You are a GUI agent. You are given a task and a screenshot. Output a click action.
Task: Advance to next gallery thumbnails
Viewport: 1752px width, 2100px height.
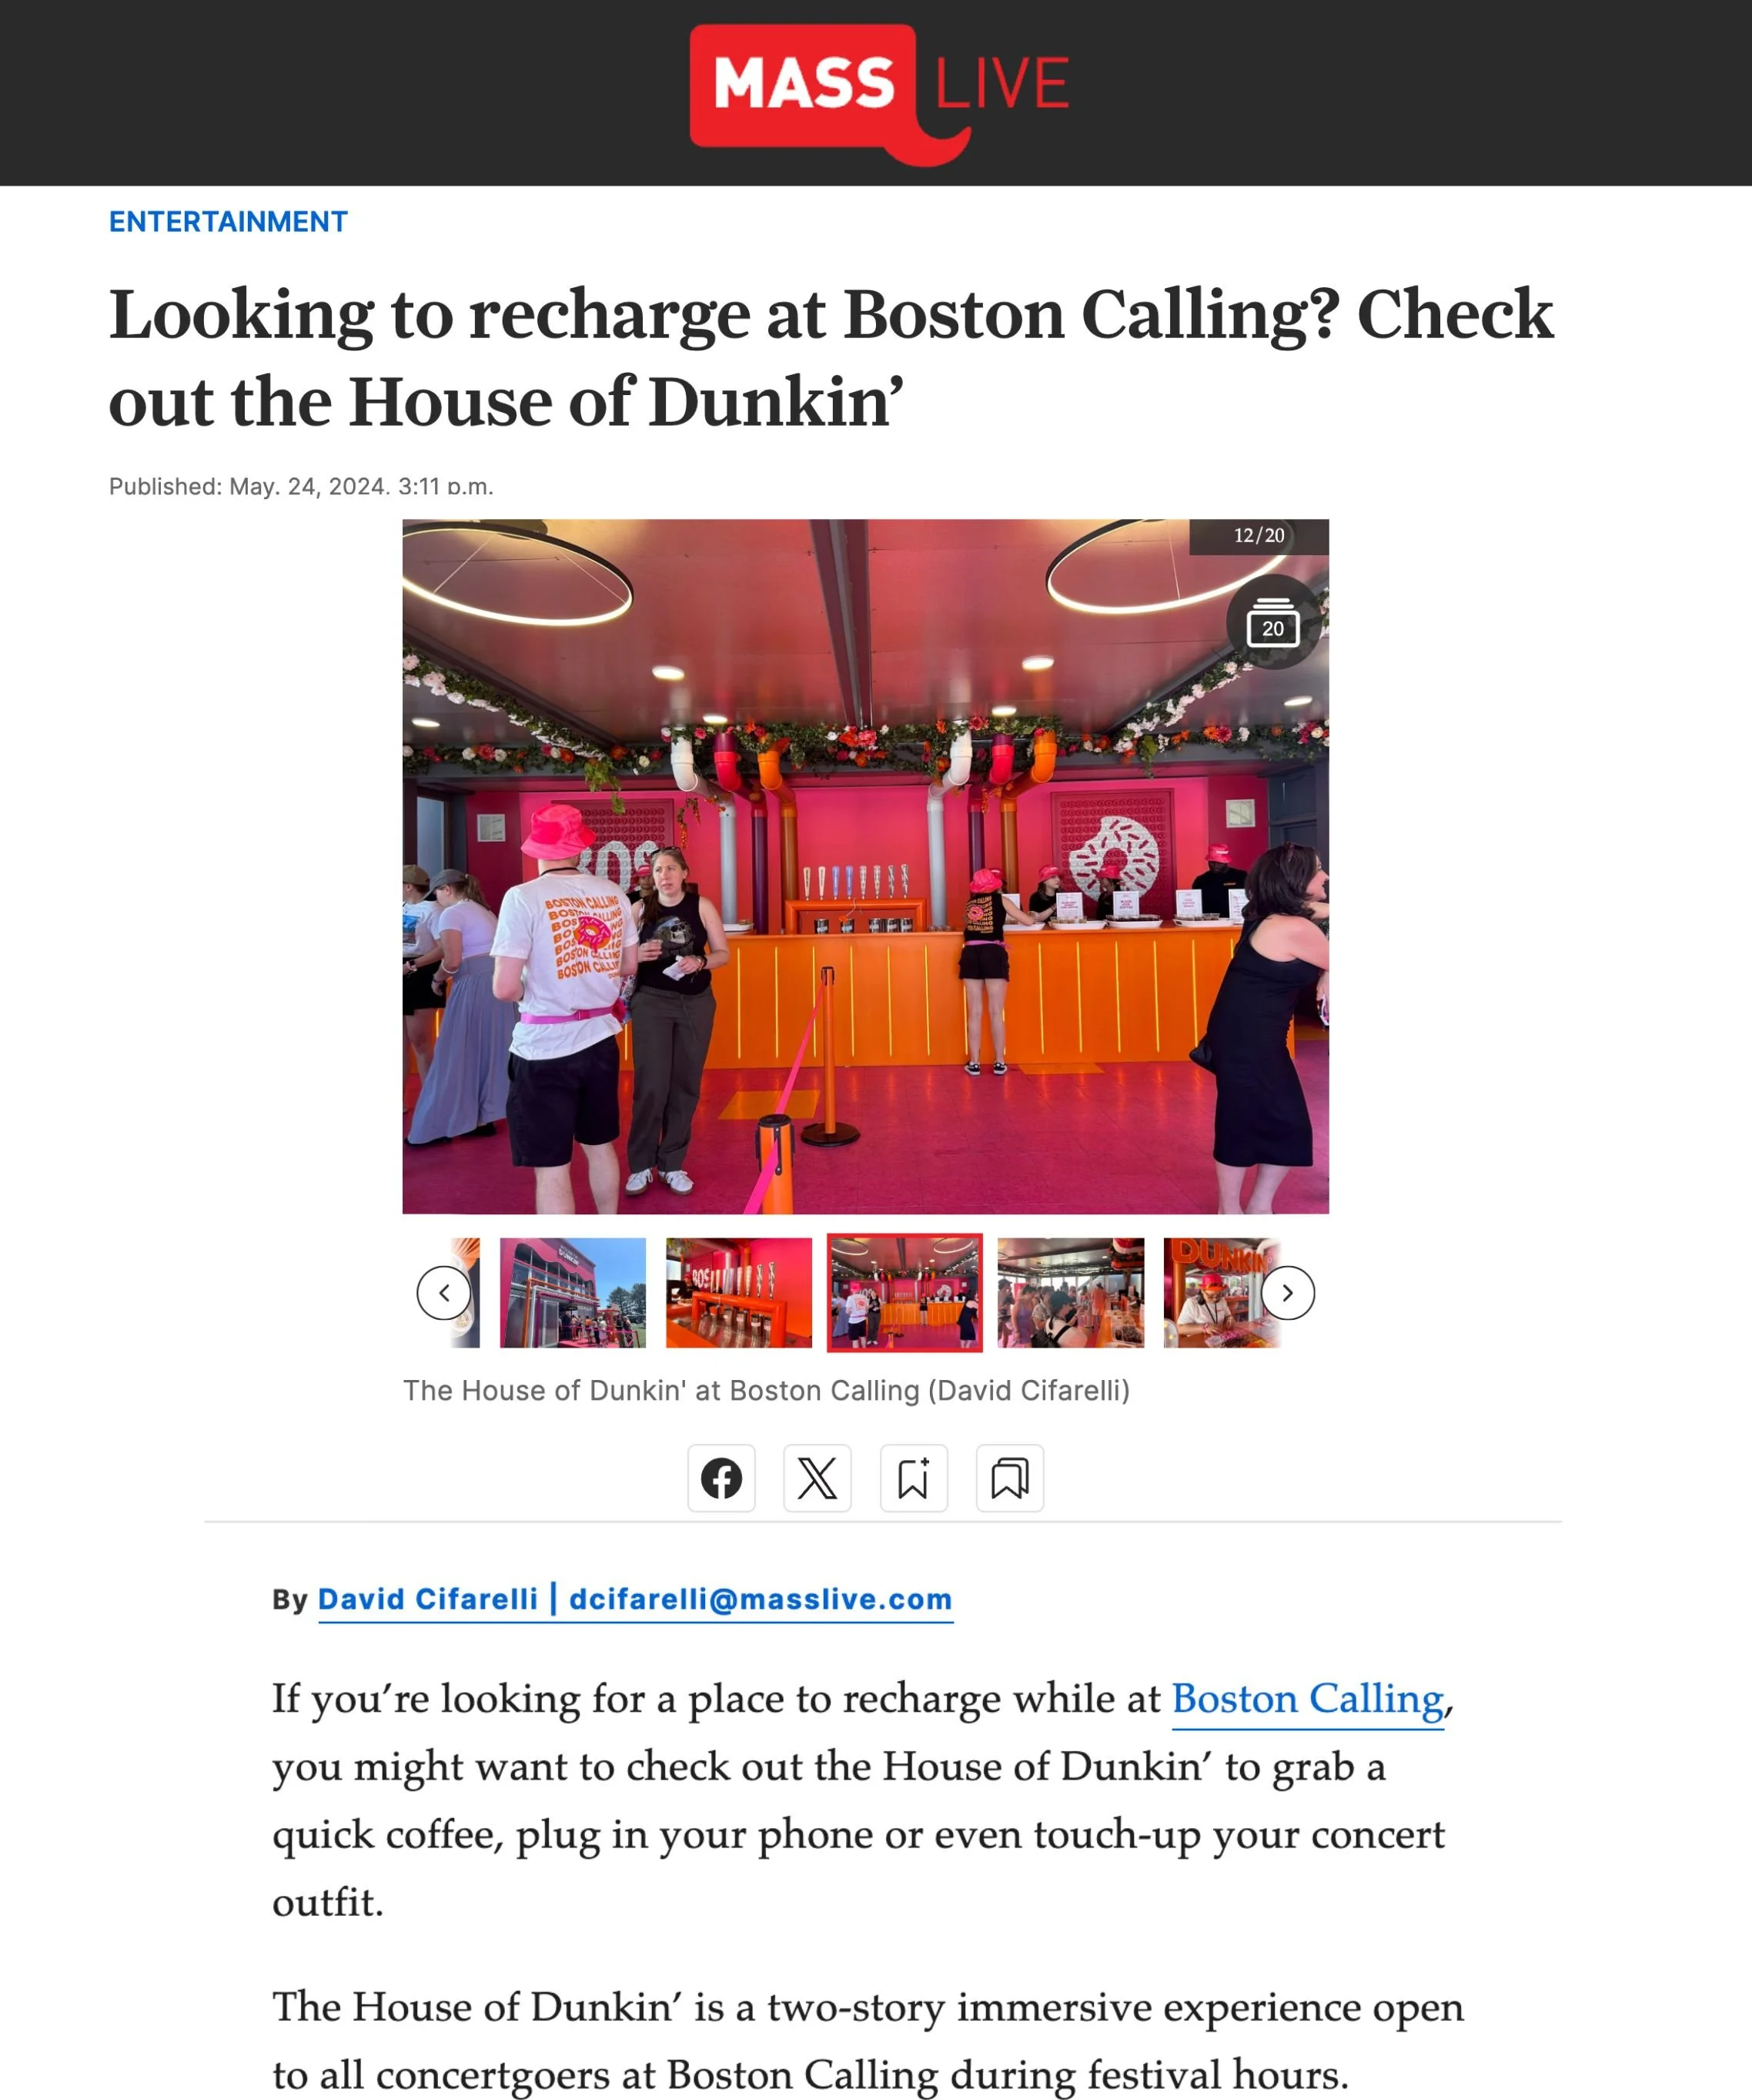tap(1287, 1293)
